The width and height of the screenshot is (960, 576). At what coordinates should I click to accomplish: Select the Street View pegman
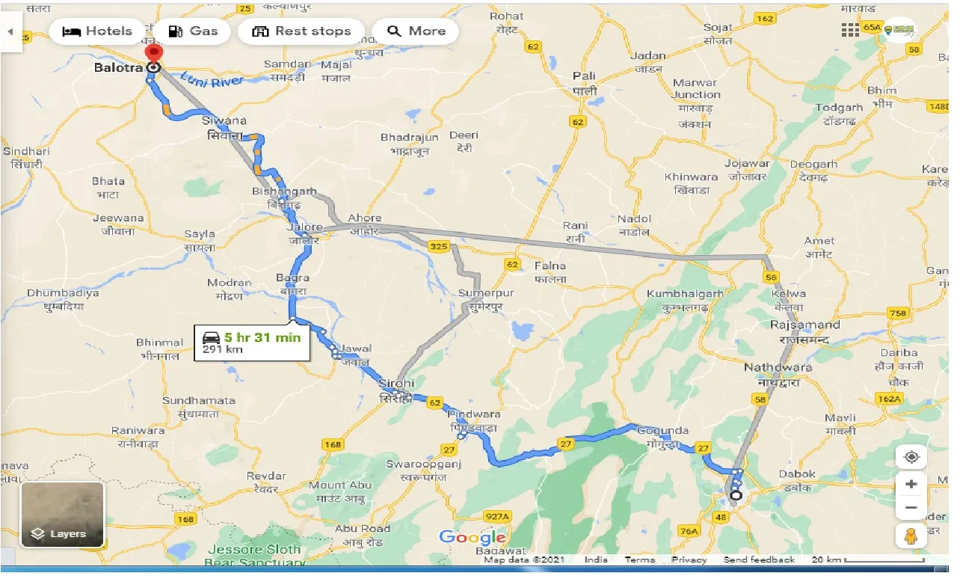coord(911,536)
